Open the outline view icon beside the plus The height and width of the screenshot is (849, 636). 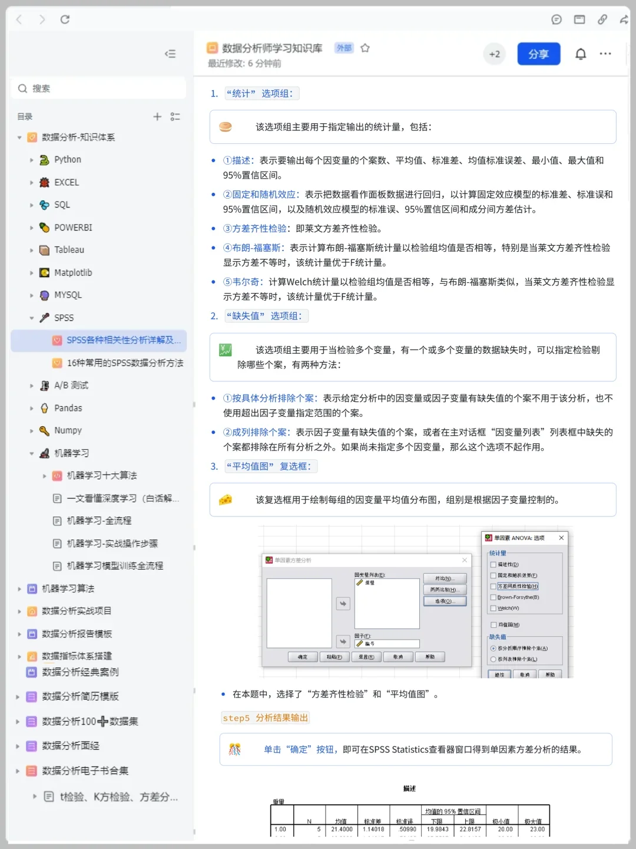pos(175,117)
